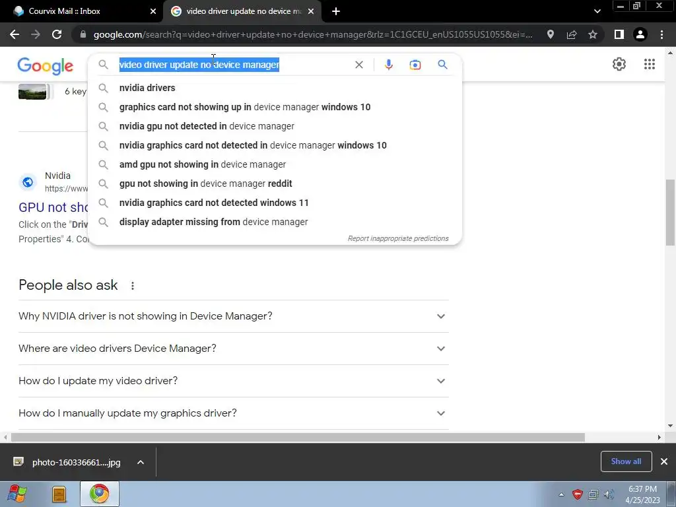
Task: Close the Google search tab
Action: 311,11
